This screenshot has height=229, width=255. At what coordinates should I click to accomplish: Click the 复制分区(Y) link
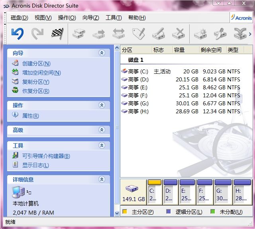35,82
